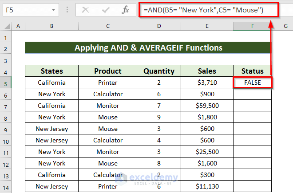
Task: Click the Quantity header cell
Action: pos(159,71)
